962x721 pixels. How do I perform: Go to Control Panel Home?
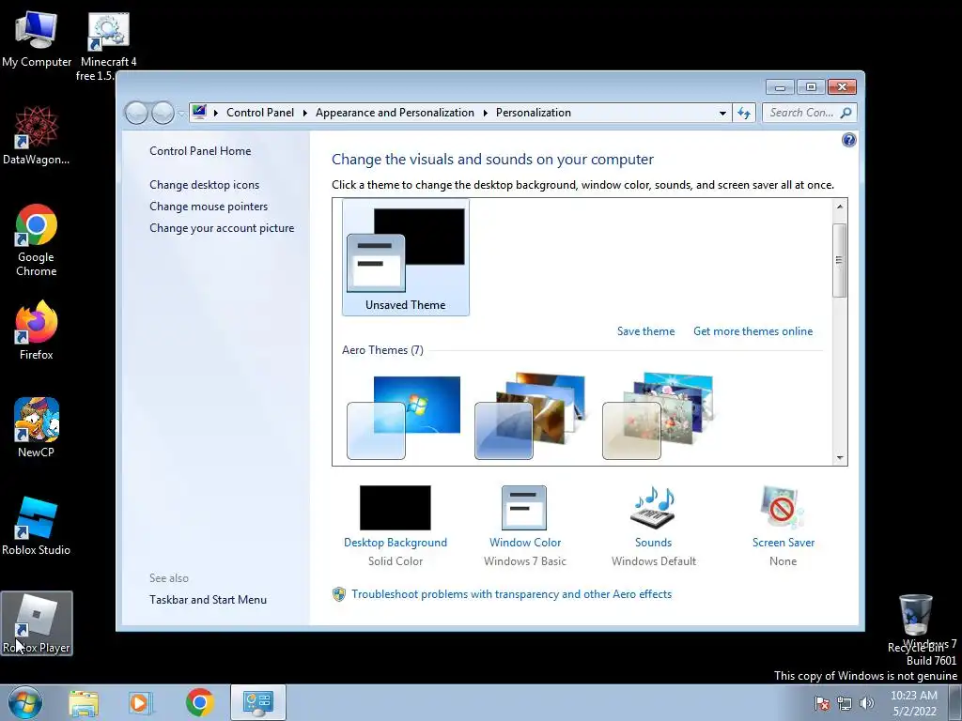200,151
